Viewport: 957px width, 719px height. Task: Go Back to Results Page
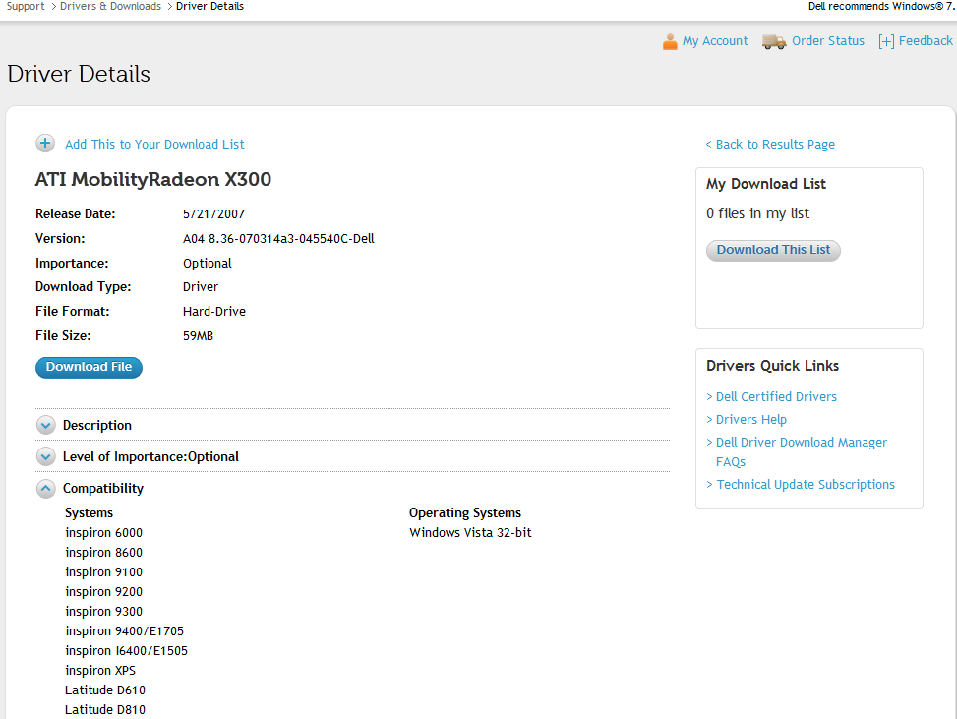770,144
